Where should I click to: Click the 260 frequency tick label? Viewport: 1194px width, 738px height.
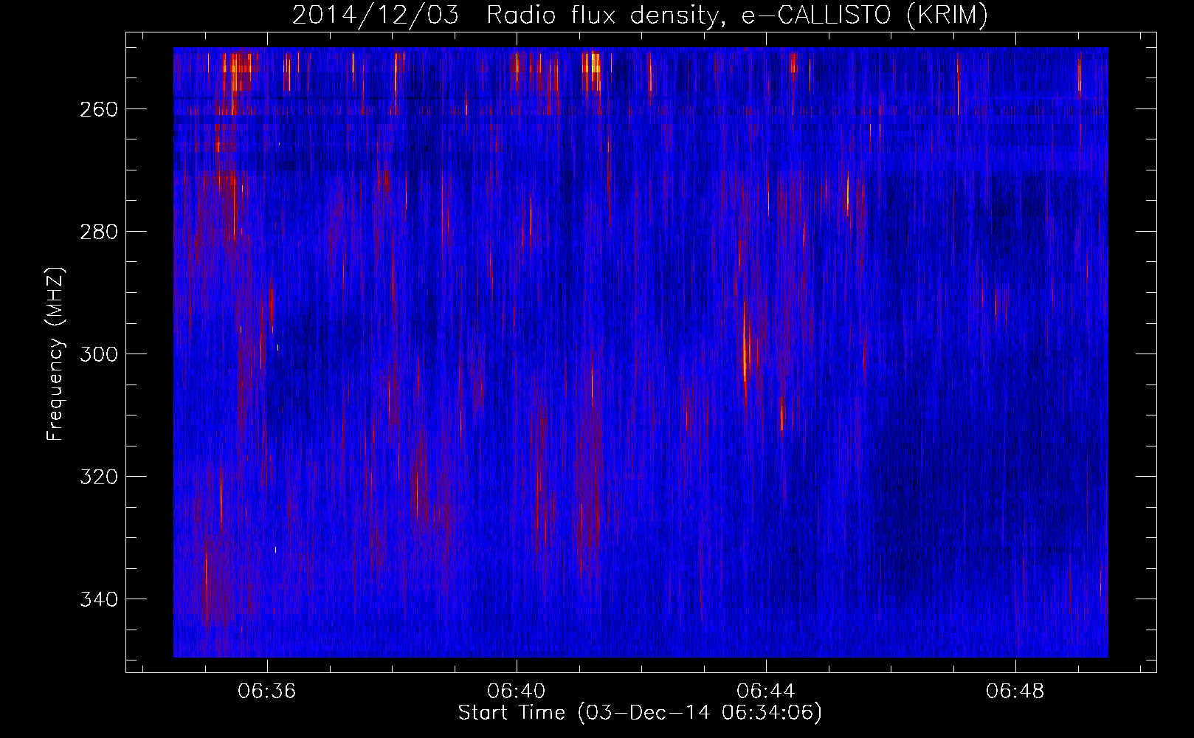97,109
